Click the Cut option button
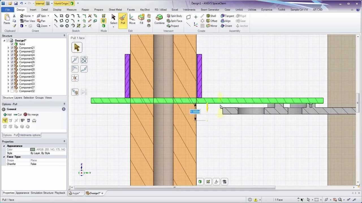 pos(18,115)
